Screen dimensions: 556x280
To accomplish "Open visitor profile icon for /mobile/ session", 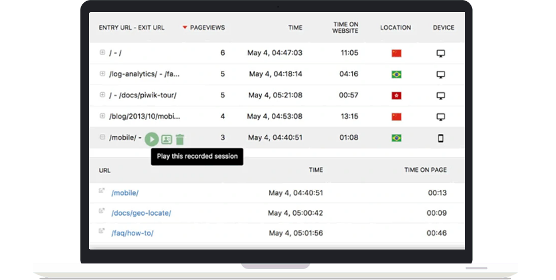I will point(167,139).
